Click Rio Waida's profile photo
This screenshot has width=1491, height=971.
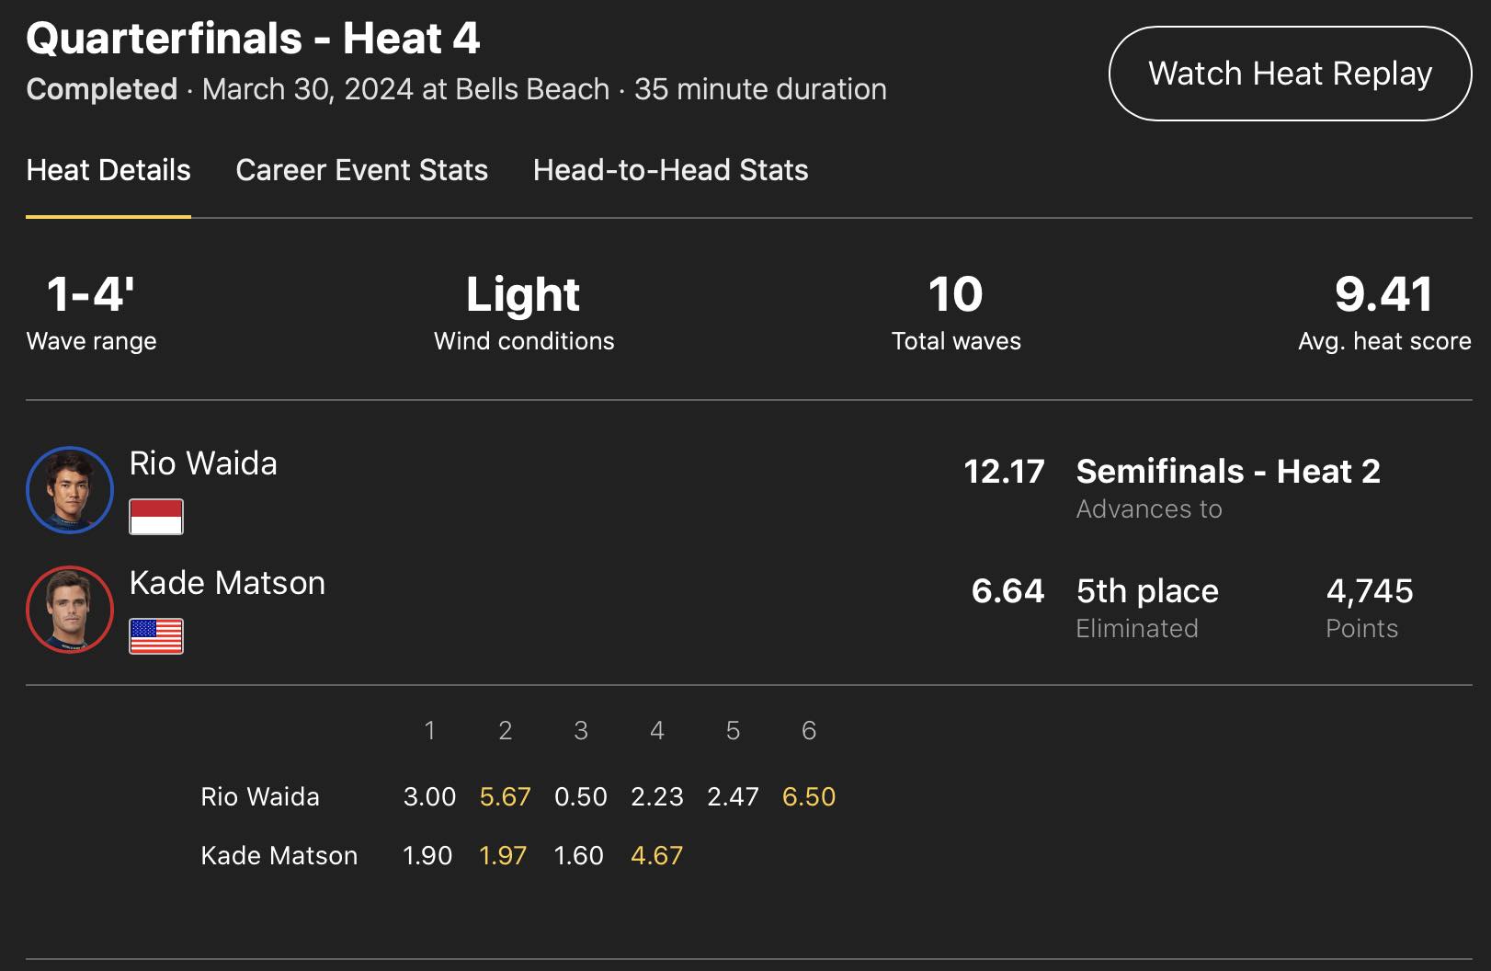point(70,489)
